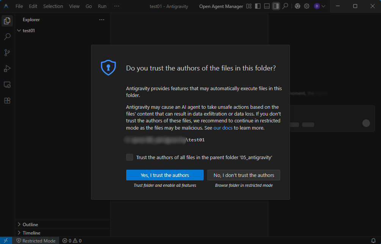The image size is (381, 244).
Task: Click Yes, I trust the authors
Action: pos(165,175)
